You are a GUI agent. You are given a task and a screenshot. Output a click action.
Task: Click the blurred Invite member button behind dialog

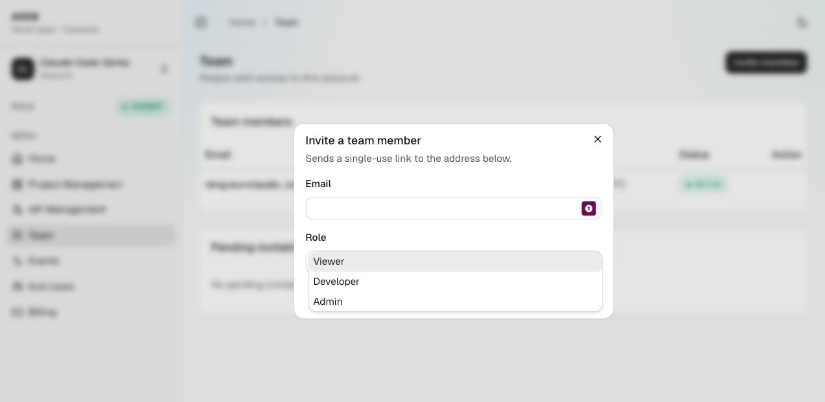point(766,63)
